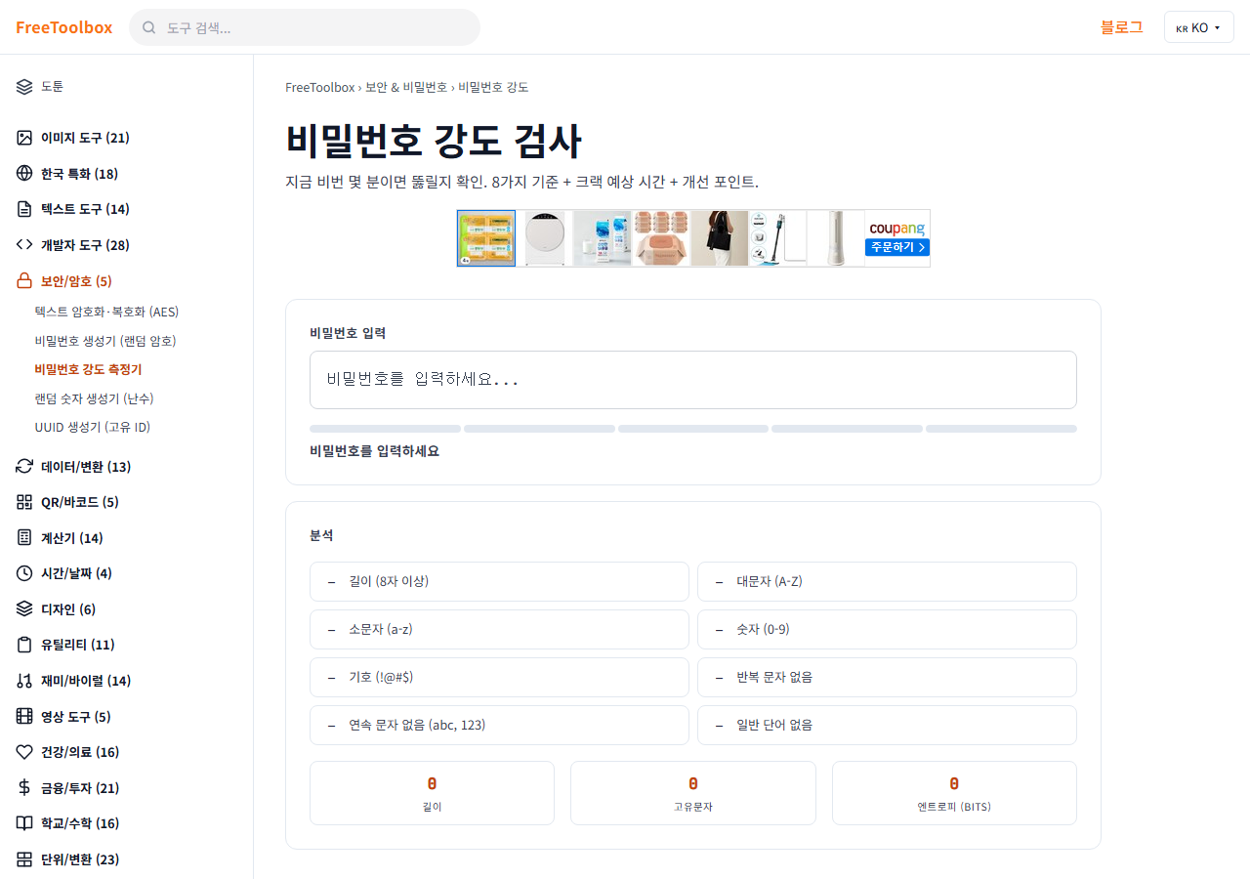
Task: Expand 이미지 도구 (21) category
Action: pos(85,138)
